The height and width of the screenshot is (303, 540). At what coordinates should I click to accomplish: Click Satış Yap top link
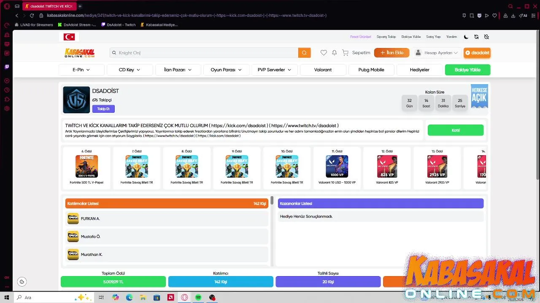pyautogui.click(x=433, y=37)
